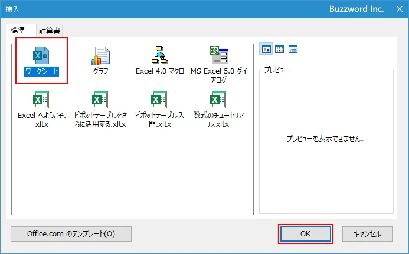Select ピボットテーブルをさらに活用する.xltx template icon
Screen dimensions: 409x254
(x=100, y=100)
